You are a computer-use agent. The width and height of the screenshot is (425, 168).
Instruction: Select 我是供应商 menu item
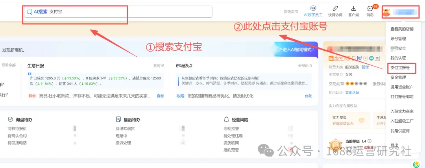400,131
